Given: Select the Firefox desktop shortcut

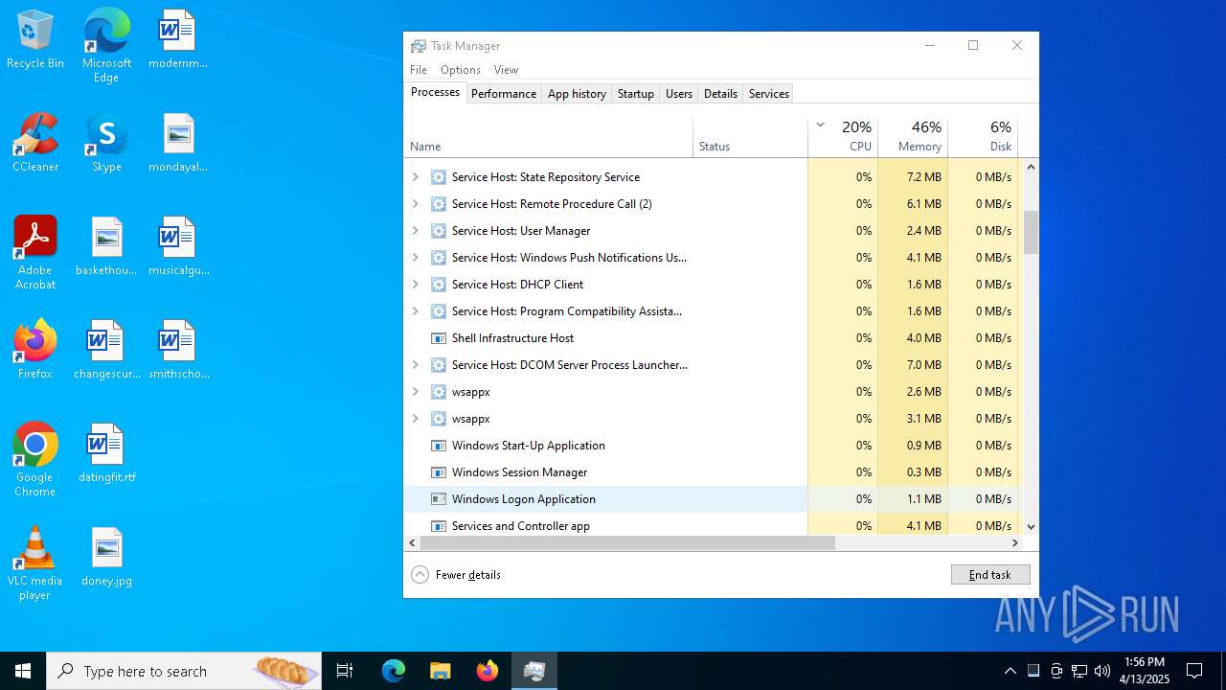Looking at the screenshot, I should [x=35, y=350].
